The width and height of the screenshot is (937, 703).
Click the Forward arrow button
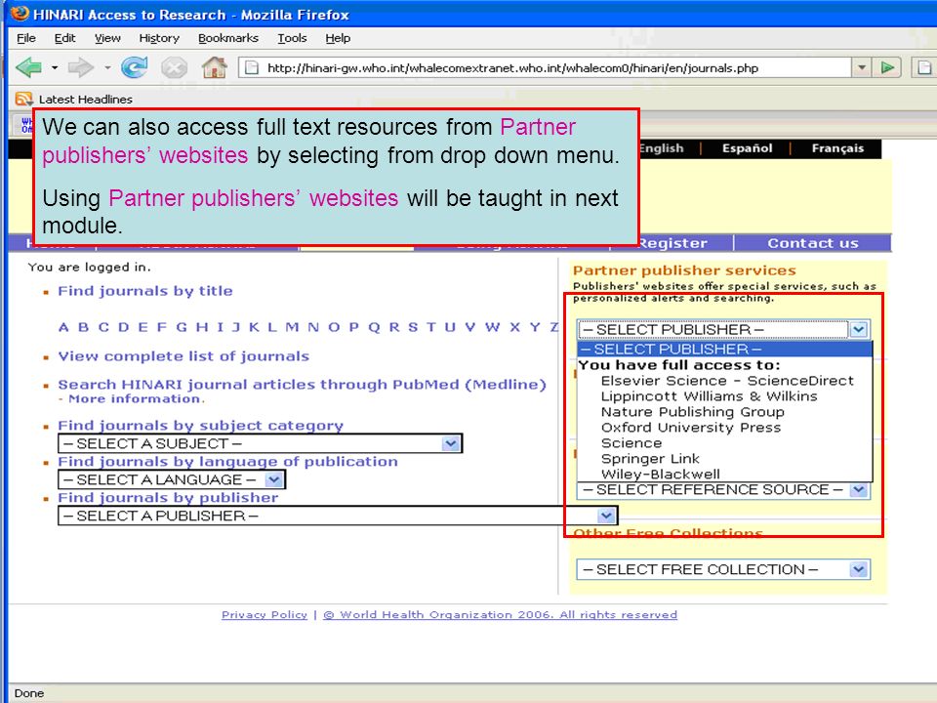click(81, 67)
